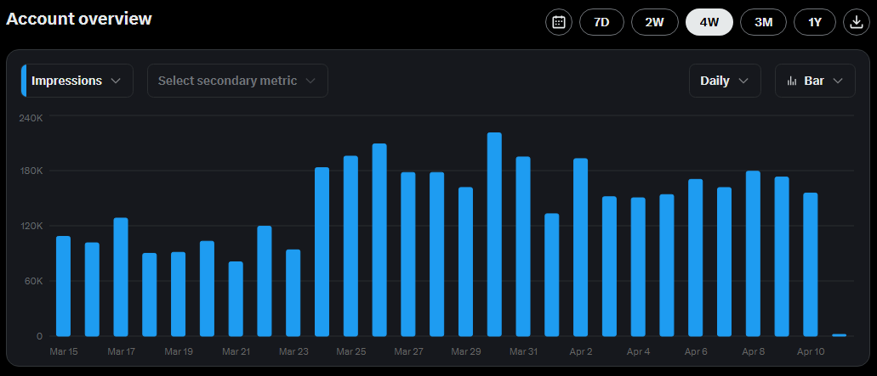Expand Select secondary metric dropdown
Viewport: 877px width, 376px height.
tap(237, 81)
